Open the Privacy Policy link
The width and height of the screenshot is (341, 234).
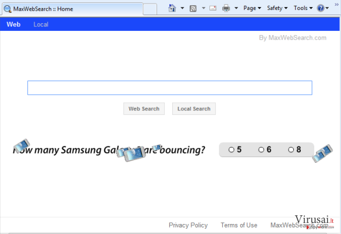pyautogui.click(x=188, y=225)
